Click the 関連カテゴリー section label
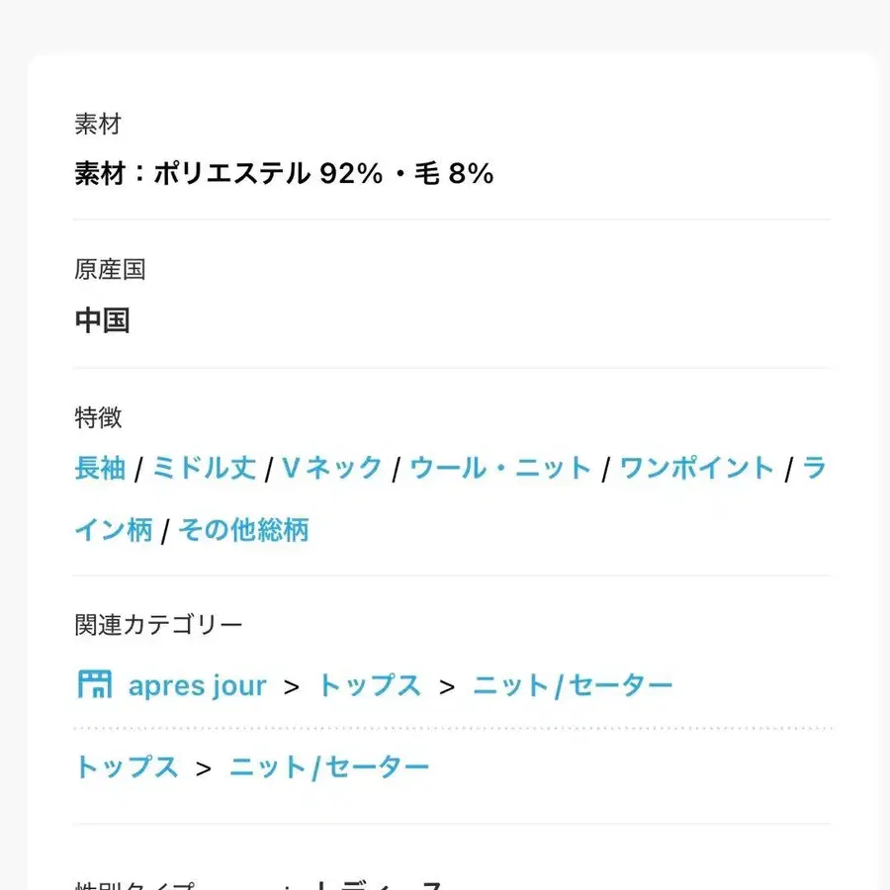 tap(158, 624)
